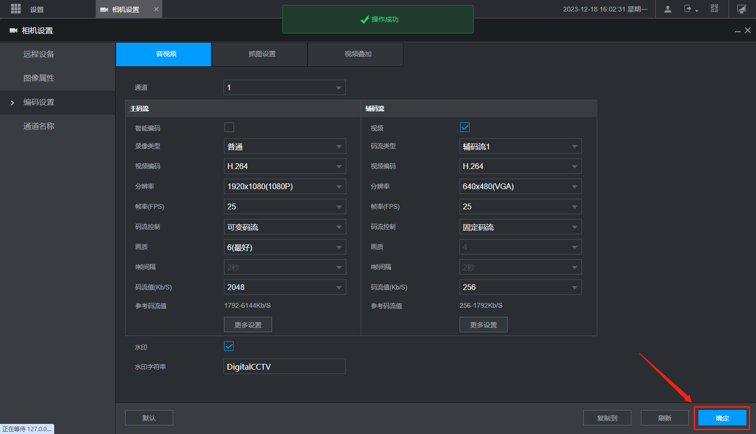
Task: Open the 通道 channel dropdown
Action: [x=284, y=87]
